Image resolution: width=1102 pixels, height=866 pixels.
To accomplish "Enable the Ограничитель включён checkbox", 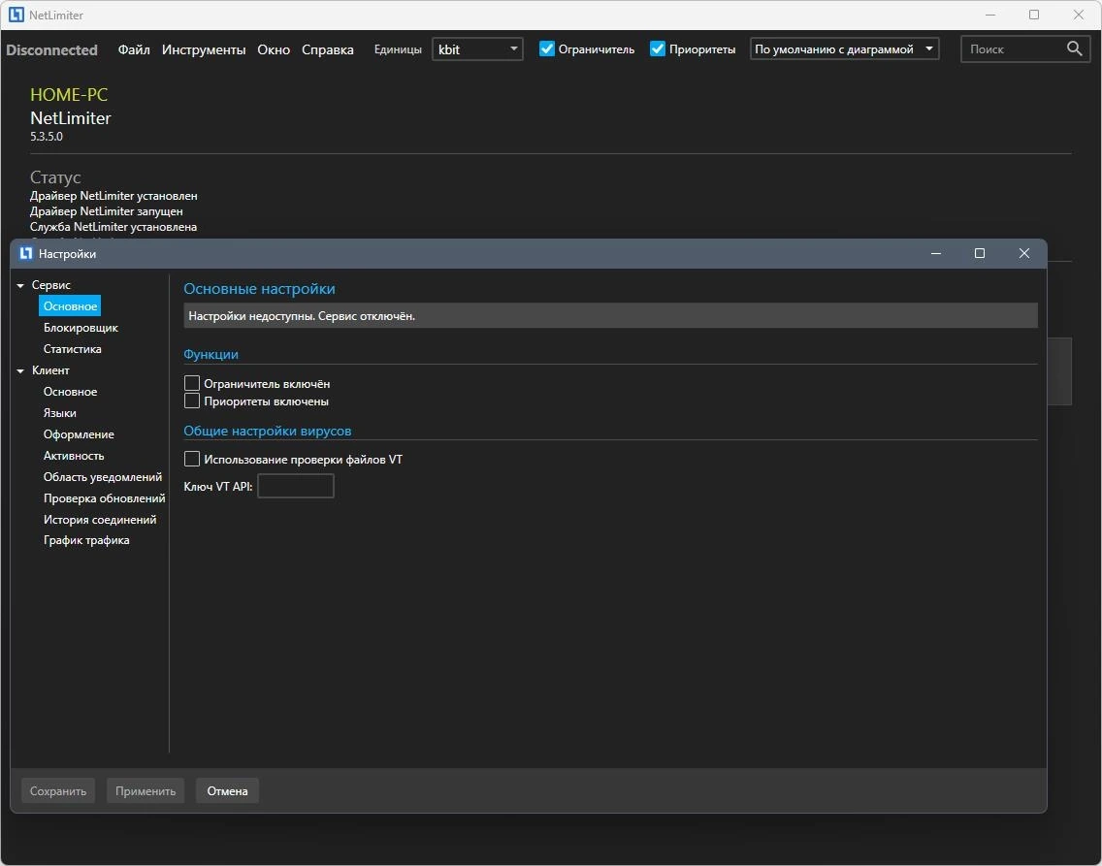I will click(192, 383).
